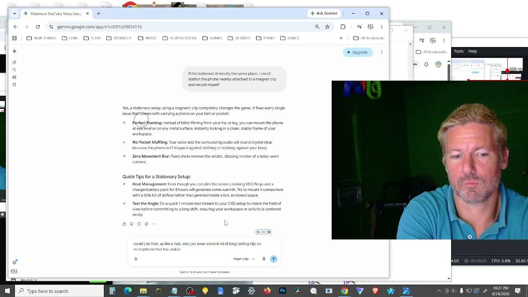Click the Gemini sparkle logo in the sidebar
The width and height of the screenshot is (528, 297).
pyautogui.click(x=14, y=51)
